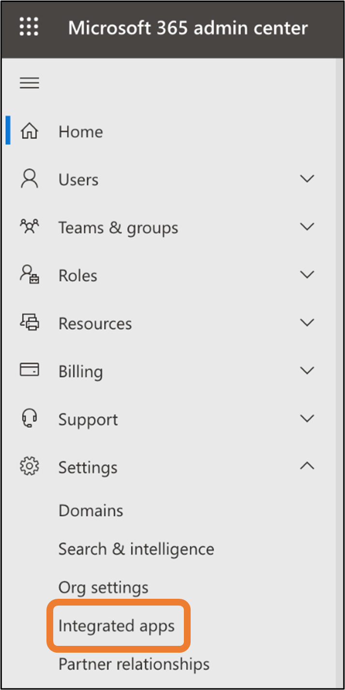The width and height of the screenshot is (345, 690).
Task: Expand the Roles submenu chevron
Action: (x=307, y=275)
